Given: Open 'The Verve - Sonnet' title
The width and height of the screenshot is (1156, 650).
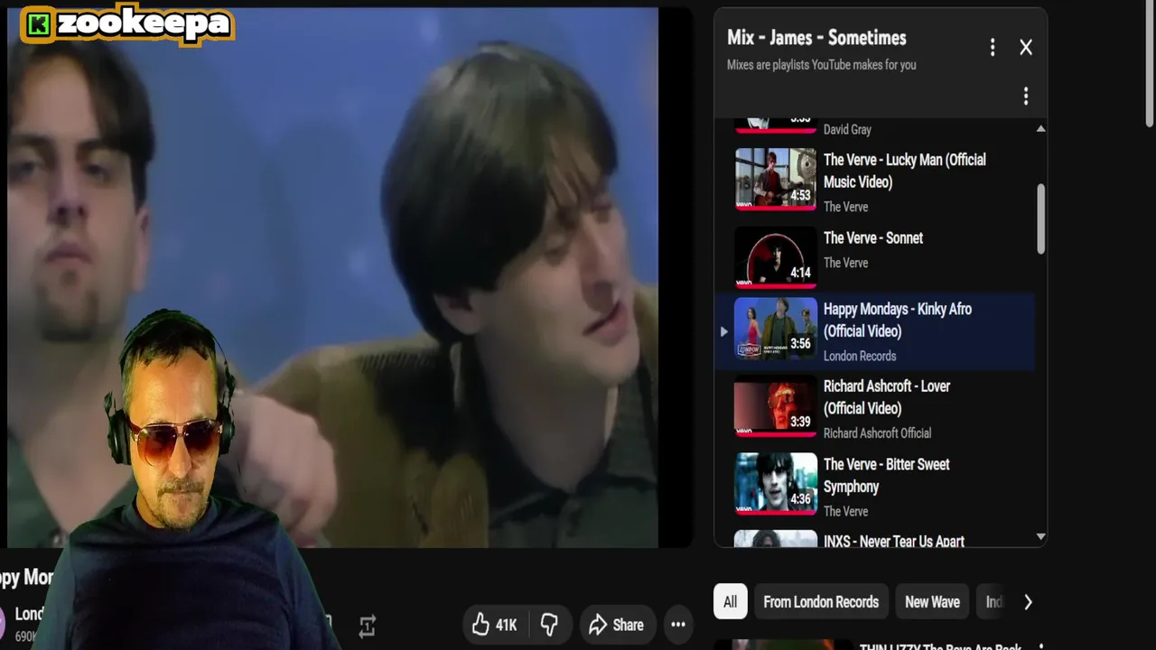Looking at the screenshot, I should pyautogui.click(x=873, y=238).
